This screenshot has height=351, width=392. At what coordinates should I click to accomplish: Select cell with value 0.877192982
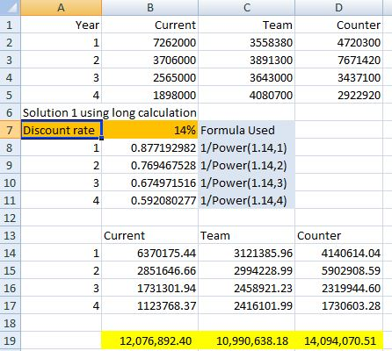click(150, 147)
